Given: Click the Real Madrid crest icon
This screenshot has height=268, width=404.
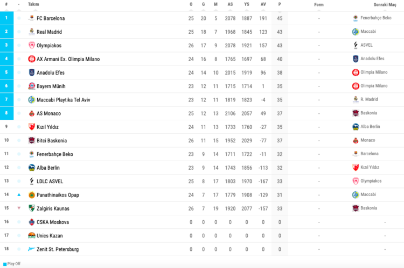Looking at the screenshot, I should coord(32,32).
